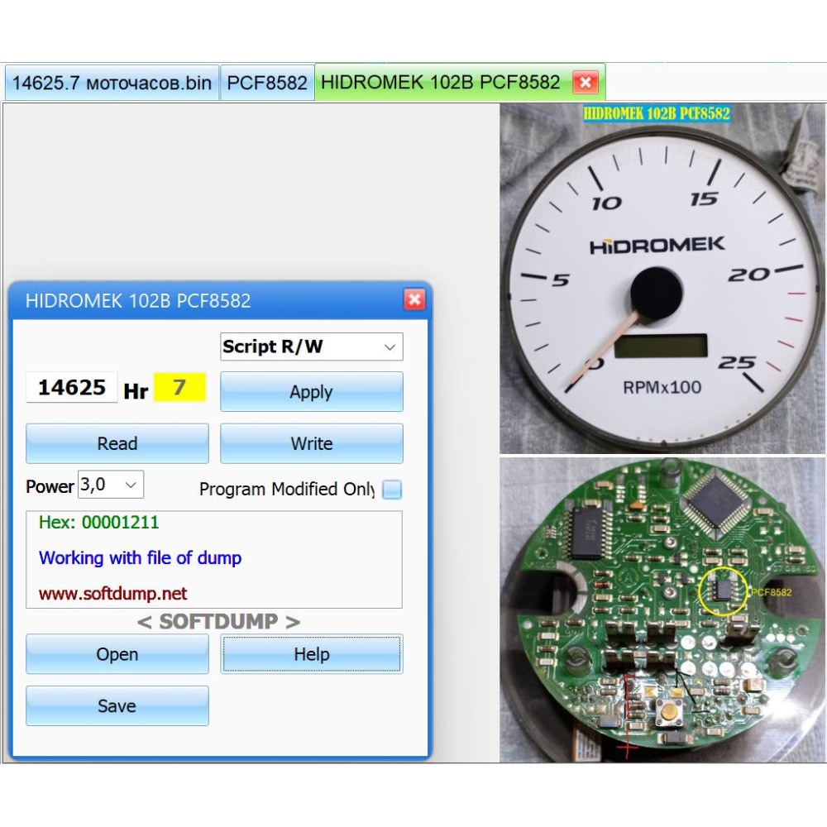Click the dialog title HIDROMEK 102B PCF8582

138,301
